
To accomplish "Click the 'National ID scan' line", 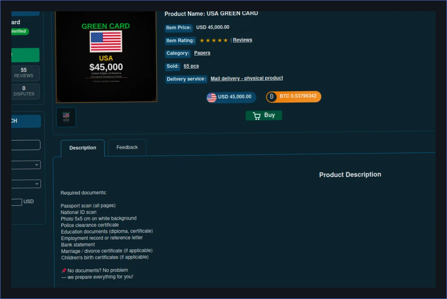I will [x=79, y=212].
